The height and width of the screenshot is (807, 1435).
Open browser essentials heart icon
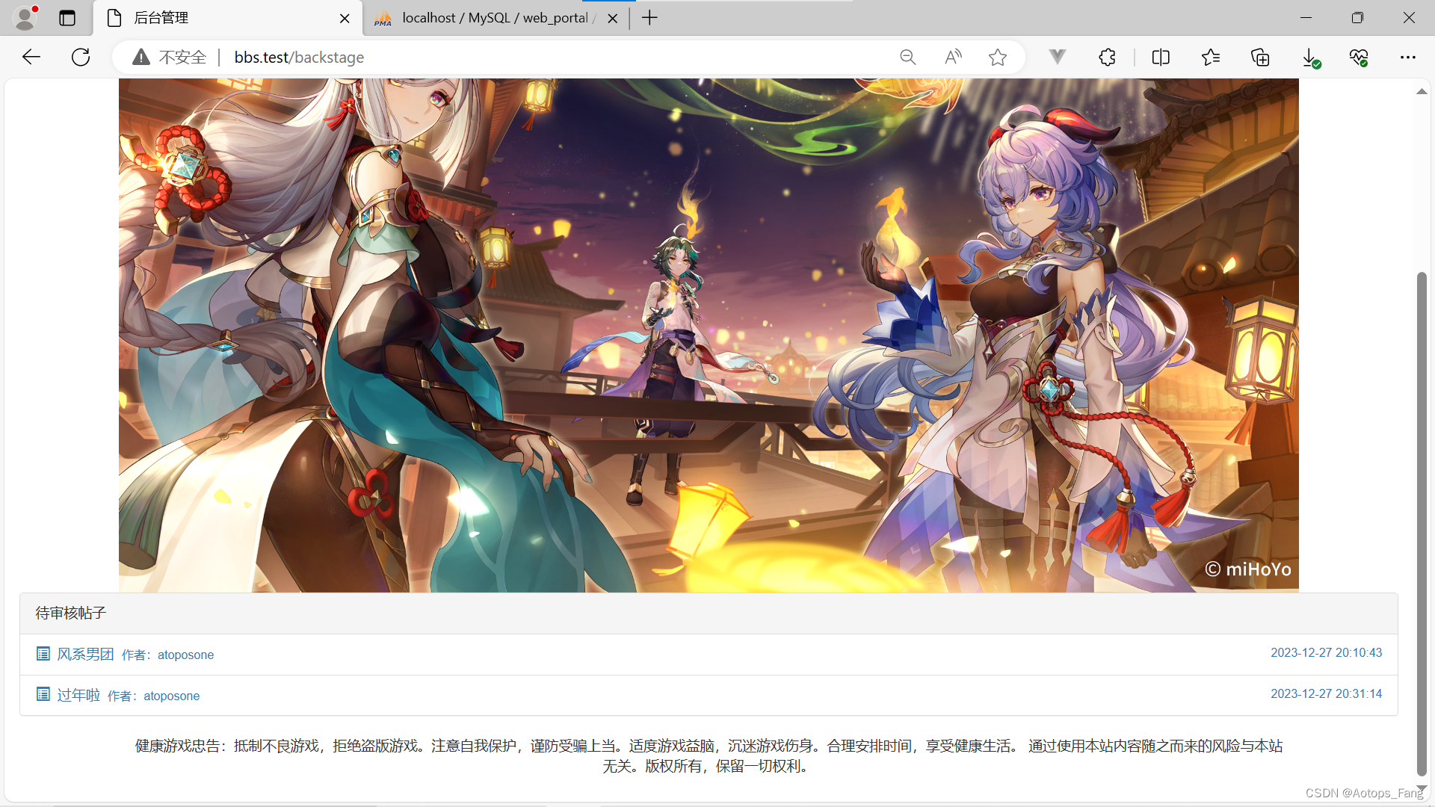1359,58
